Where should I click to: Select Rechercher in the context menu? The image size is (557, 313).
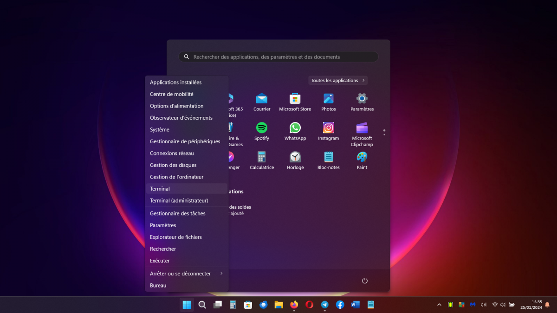pyautogui.click(x=187, y=249)
